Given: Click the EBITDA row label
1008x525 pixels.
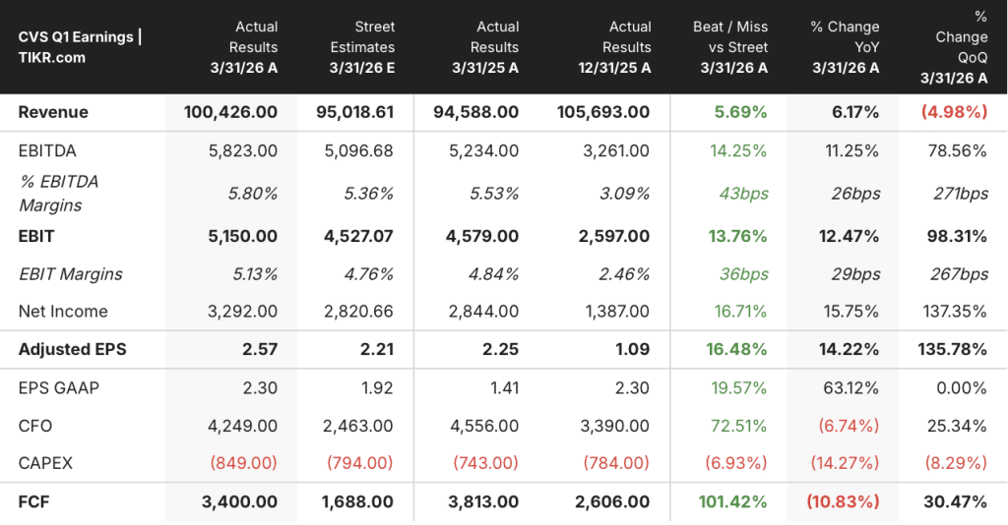Looking at the screenshot, I should pyautogui.click(x=47, y=150).
